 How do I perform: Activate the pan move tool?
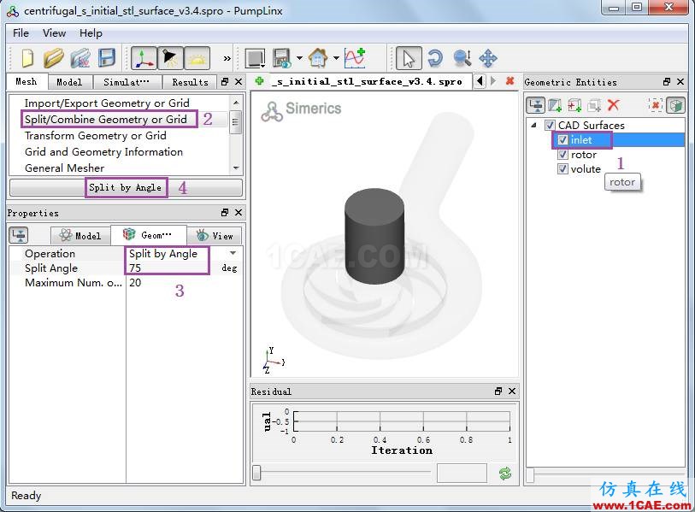pos(488,58)
